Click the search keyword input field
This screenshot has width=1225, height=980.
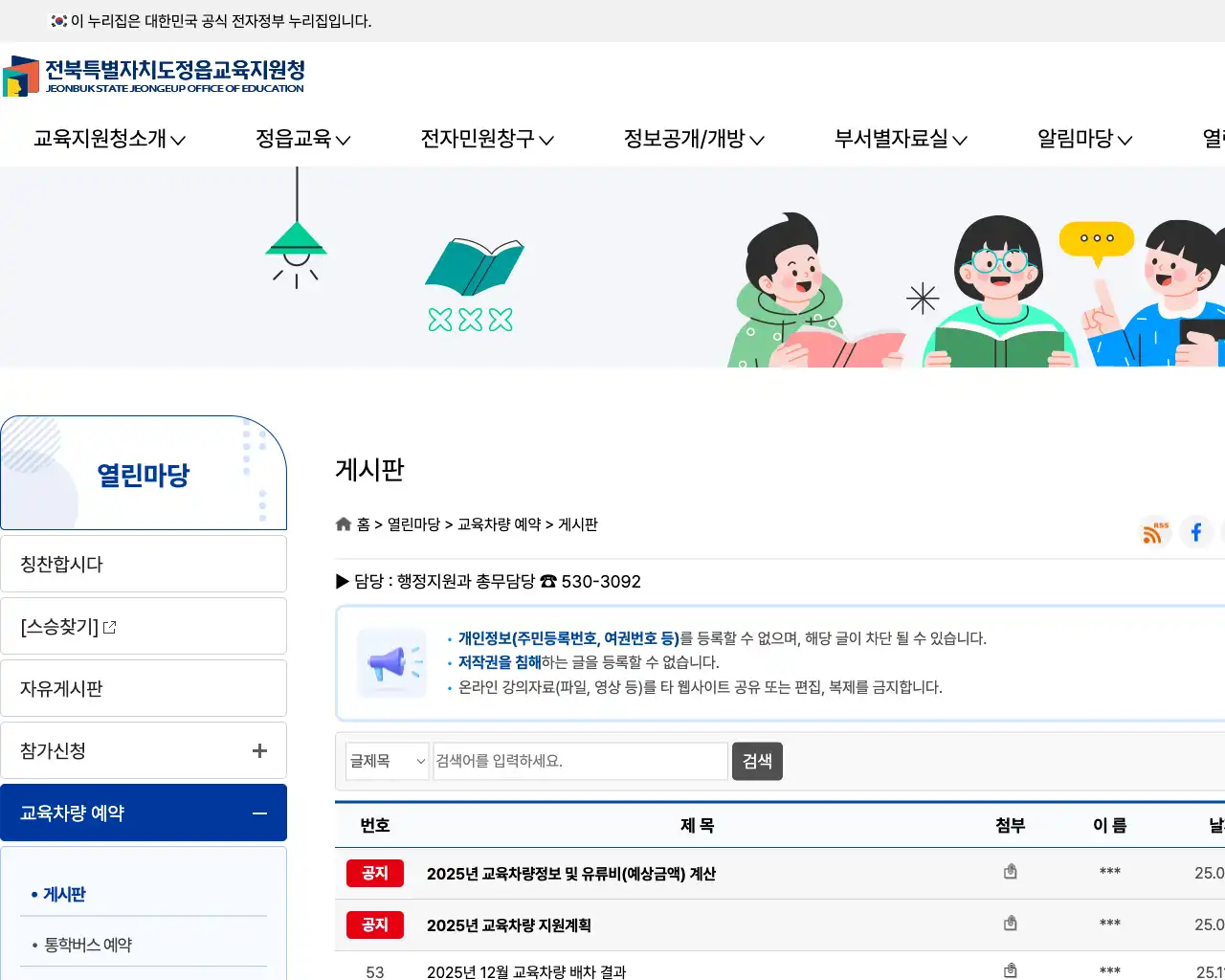click(x=580, y=761)
